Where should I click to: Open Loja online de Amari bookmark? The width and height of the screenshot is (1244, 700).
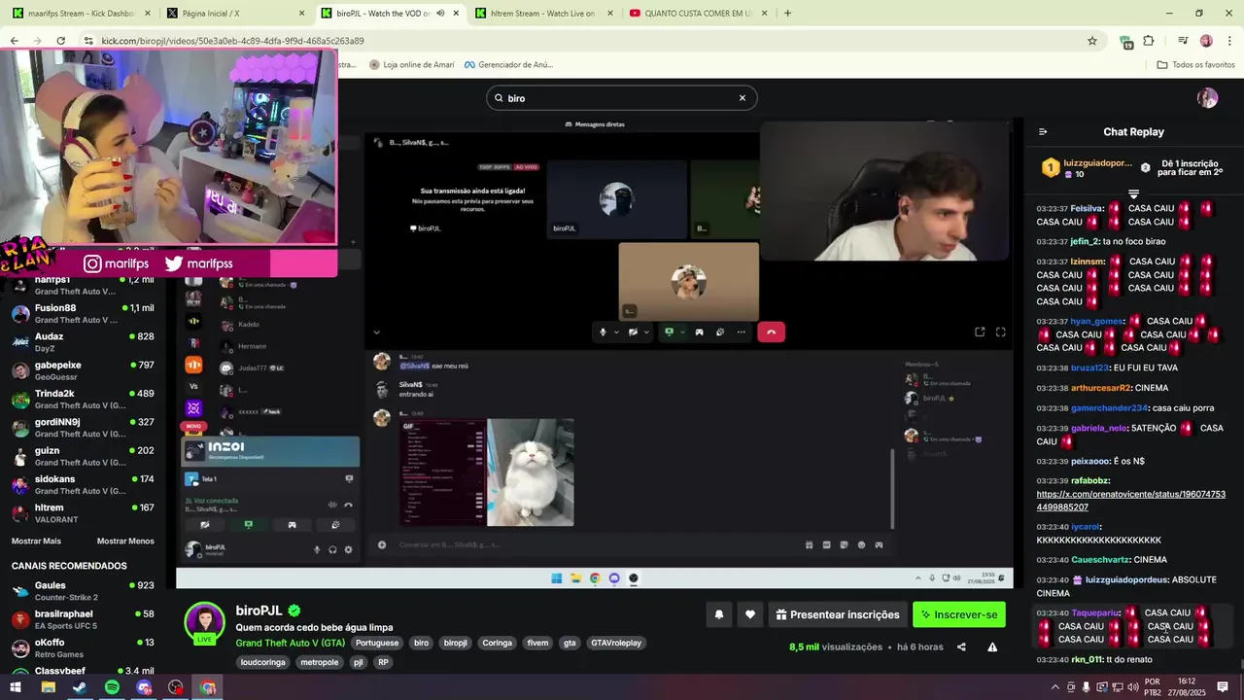click(411, 65)
